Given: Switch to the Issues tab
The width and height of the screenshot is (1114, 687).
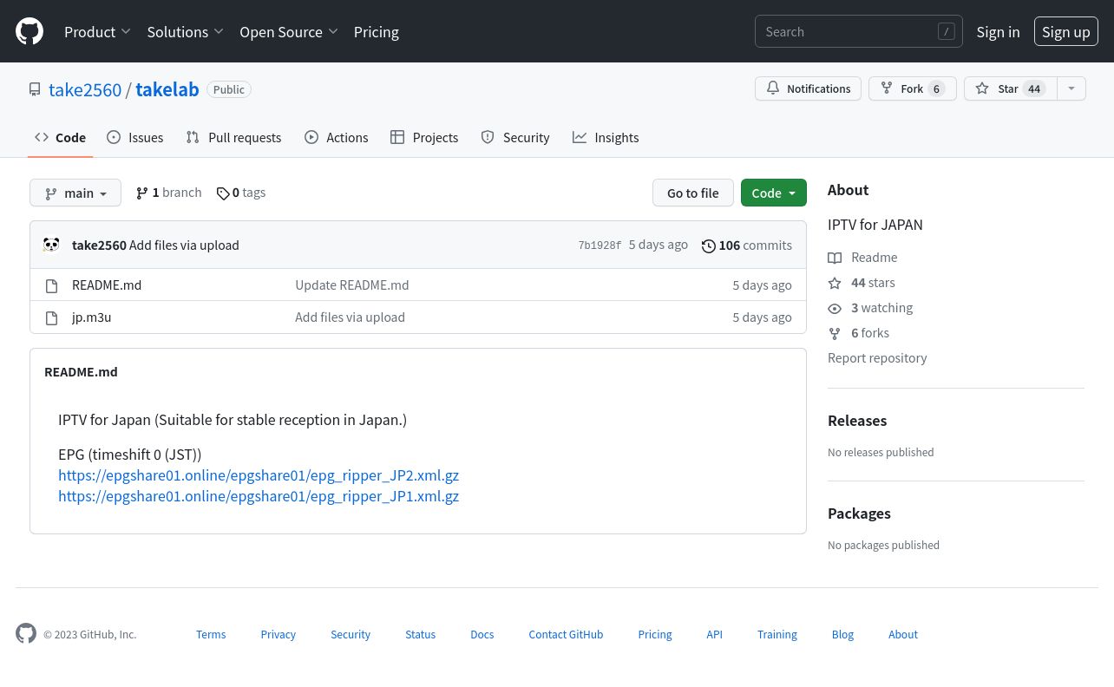Looking at the screenshot, I should (135, 137).
